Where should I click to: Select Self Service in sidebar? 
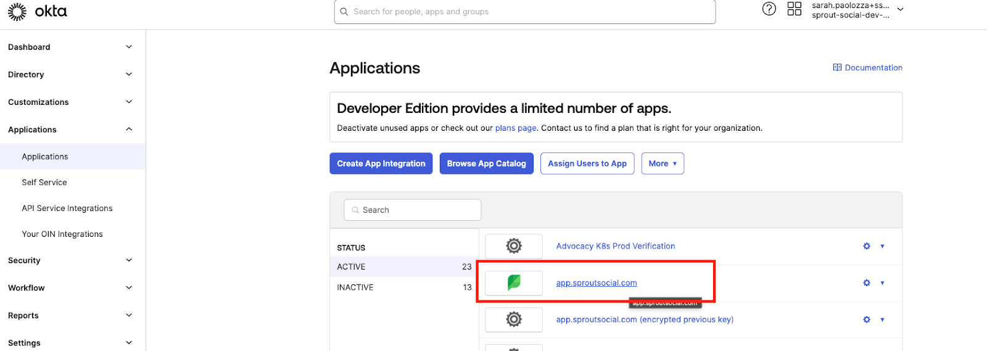point(44,183)
